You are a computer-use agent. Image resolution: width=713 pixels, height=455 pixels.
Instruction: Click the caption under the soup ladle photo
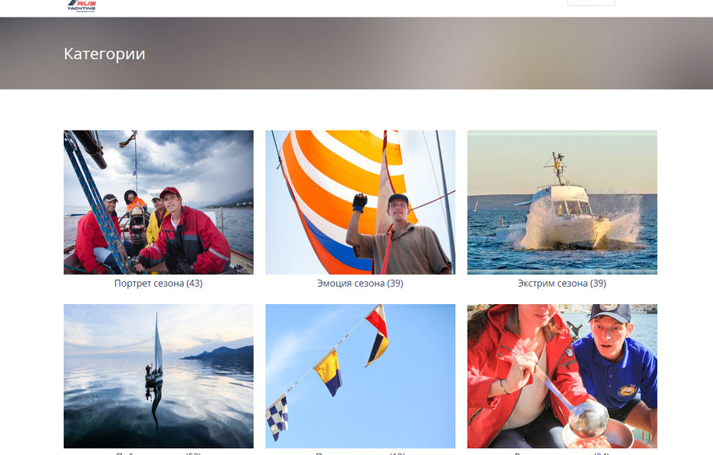pyautogui.click(x=562, y=453)
